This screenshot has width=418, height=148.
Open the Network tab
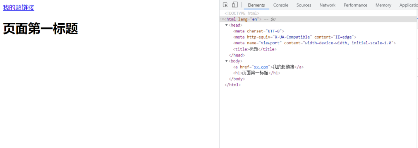(327, 5)
